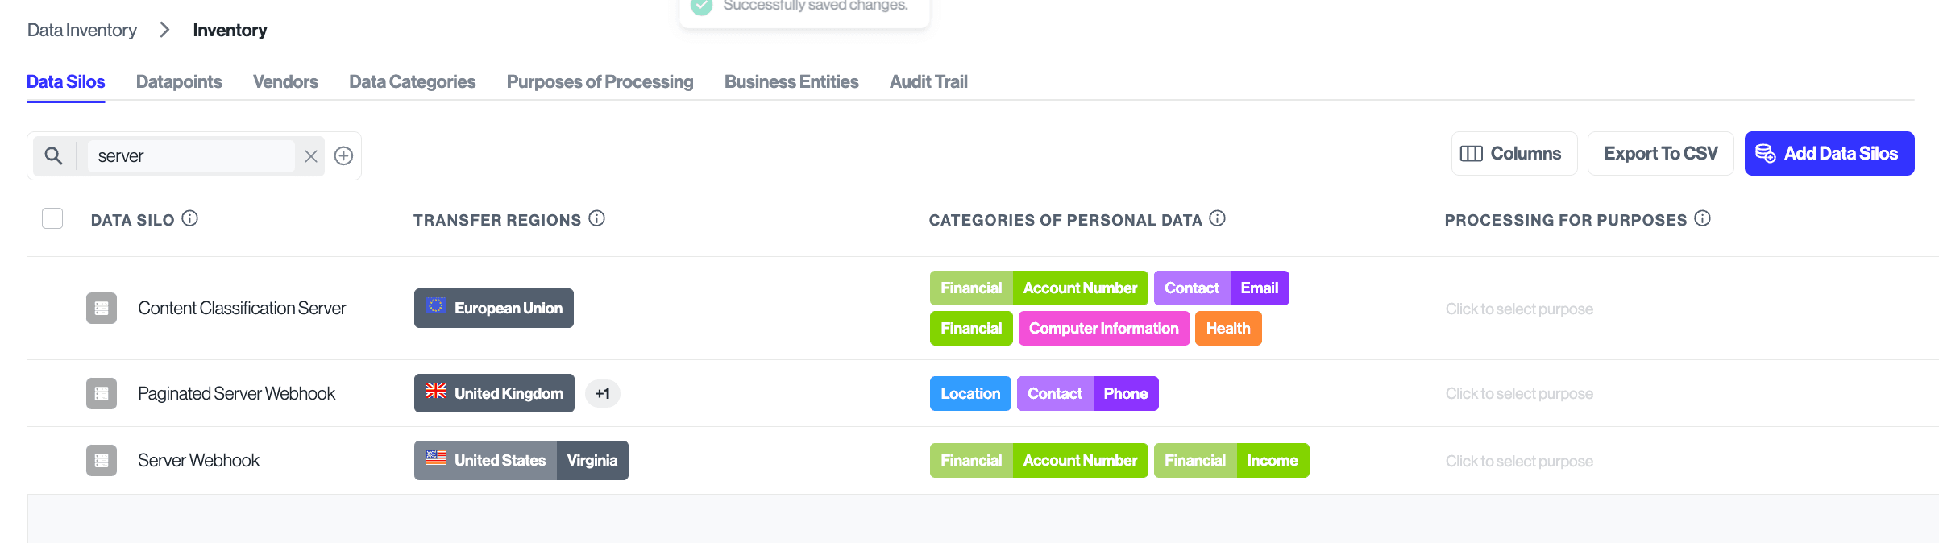Expand the +1 additional transfer regions
1939x543 pixels.
(x=602, y=393)
